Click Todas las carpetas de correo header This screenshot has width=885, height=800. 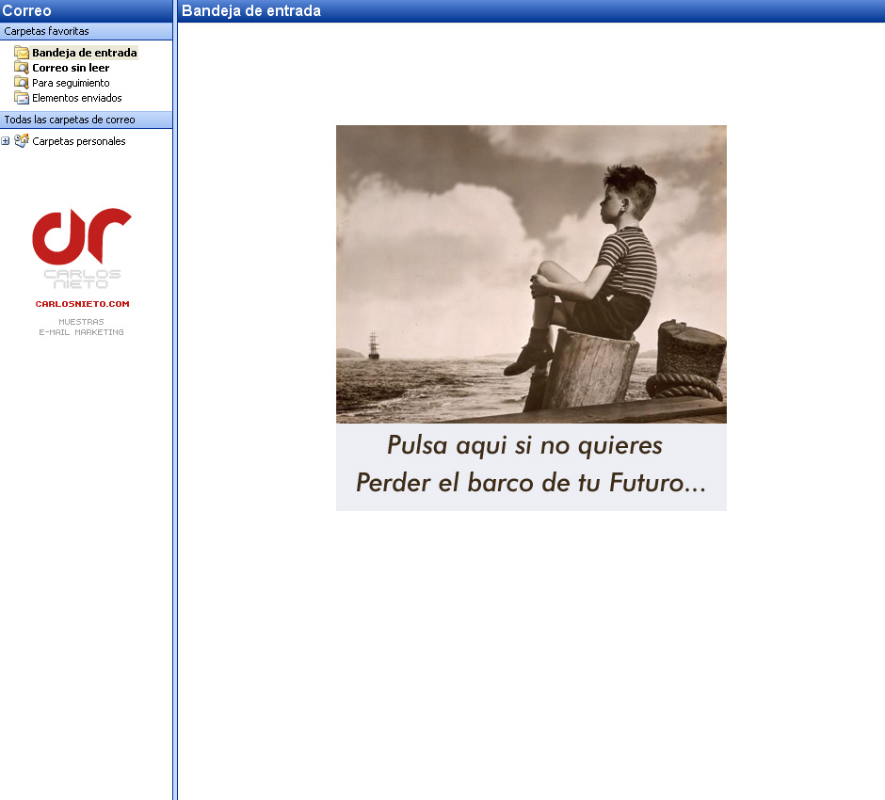tap(87, 120)
